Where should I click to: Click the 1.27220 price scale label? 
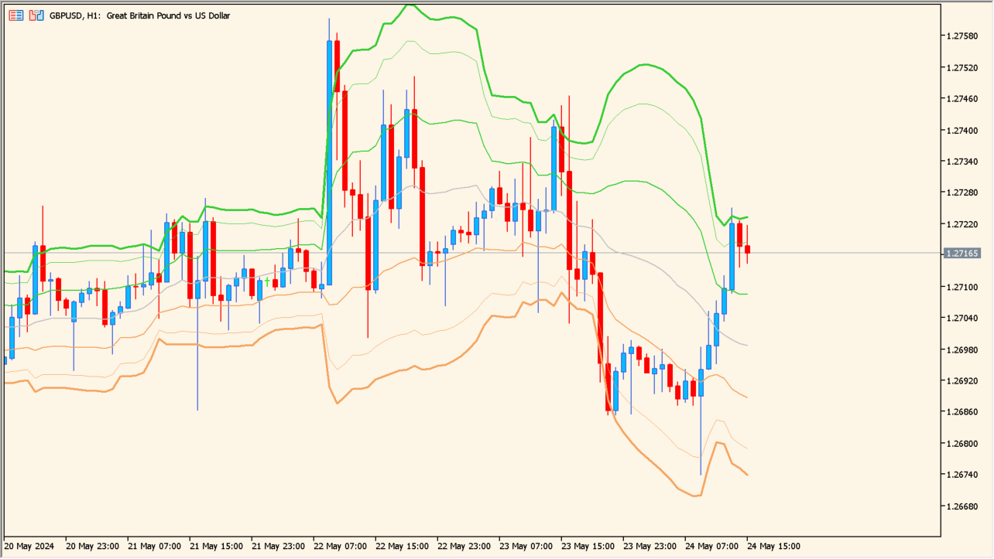tap(963, 223)
